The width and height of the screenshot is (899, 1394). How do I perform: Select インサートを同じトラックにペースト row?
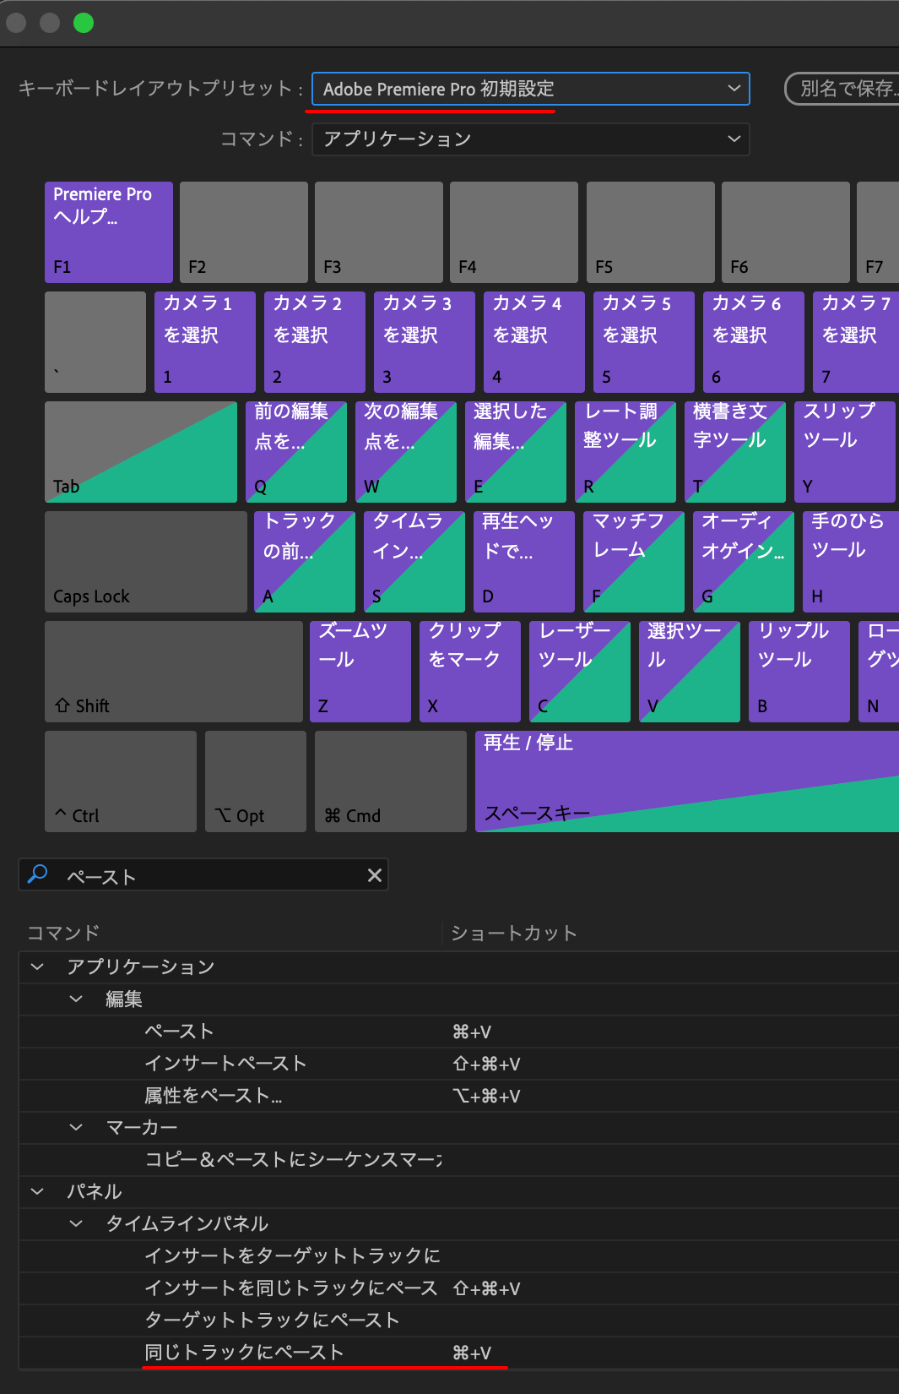click(x=459, y=1288)
